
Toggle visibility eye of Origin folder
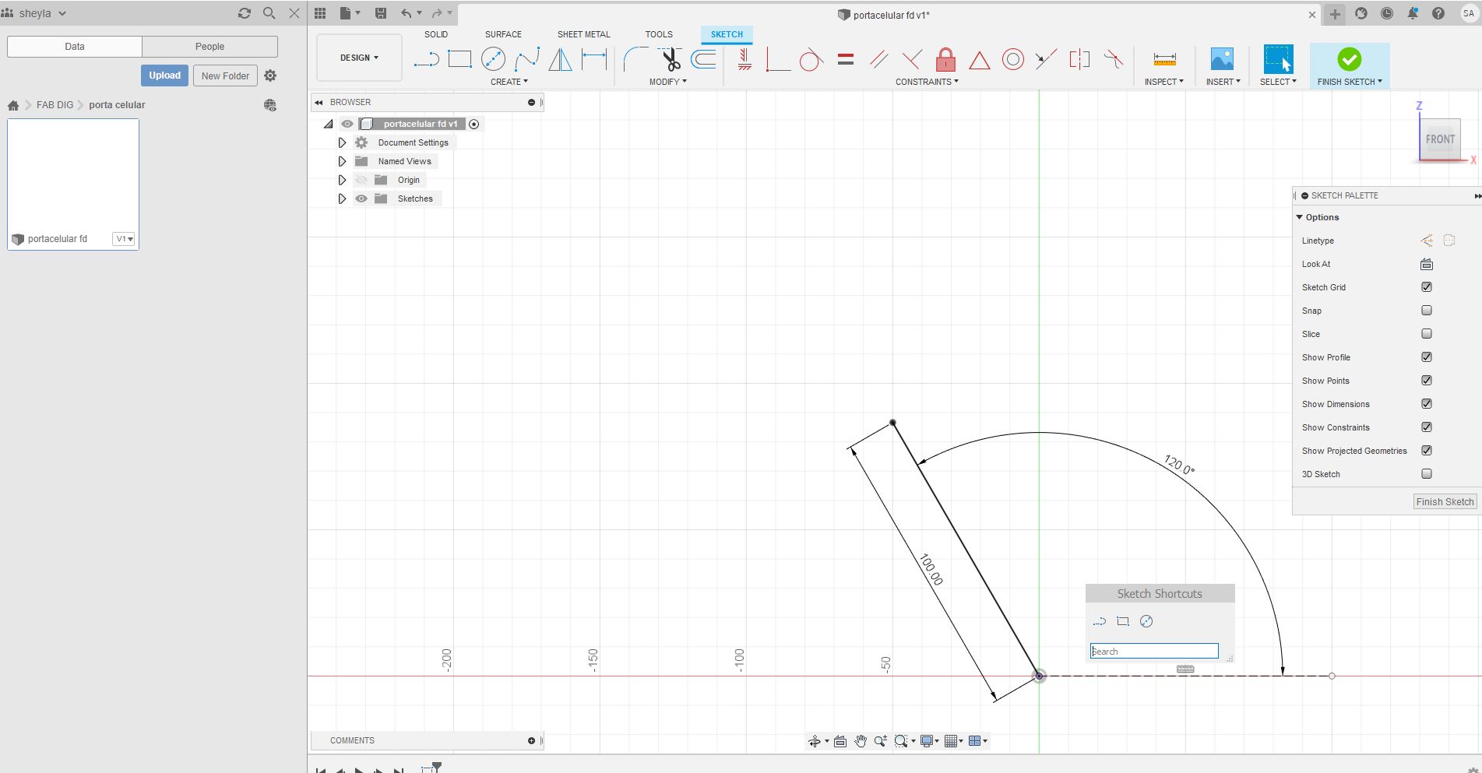pos(361,180)
